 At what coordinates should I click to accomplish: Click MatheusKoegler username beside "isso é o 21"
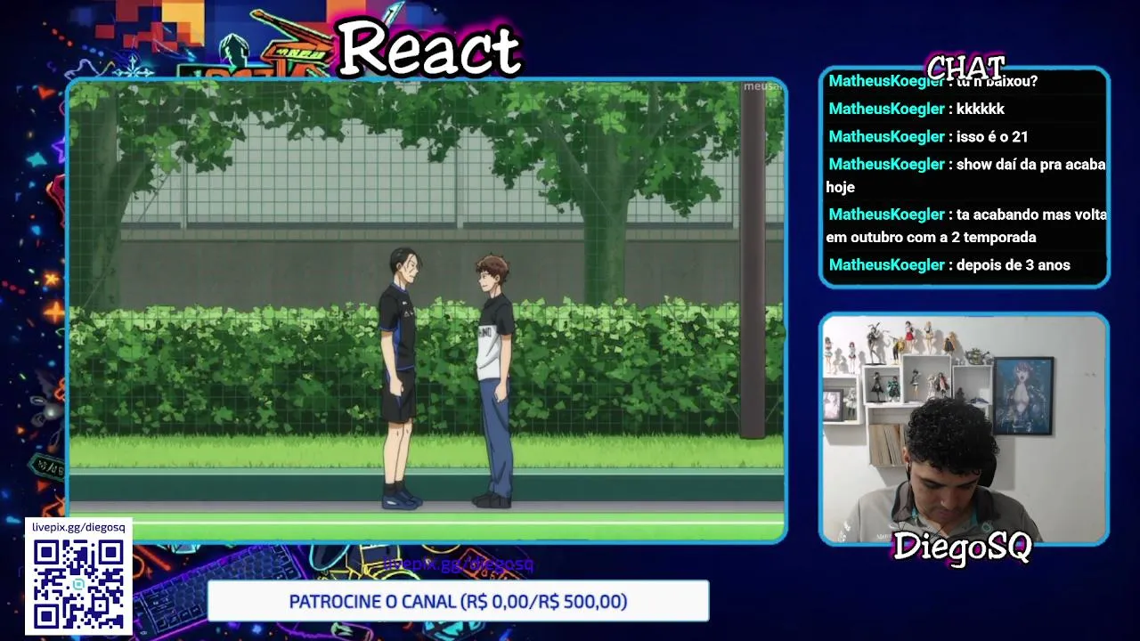tap(886, 136)
